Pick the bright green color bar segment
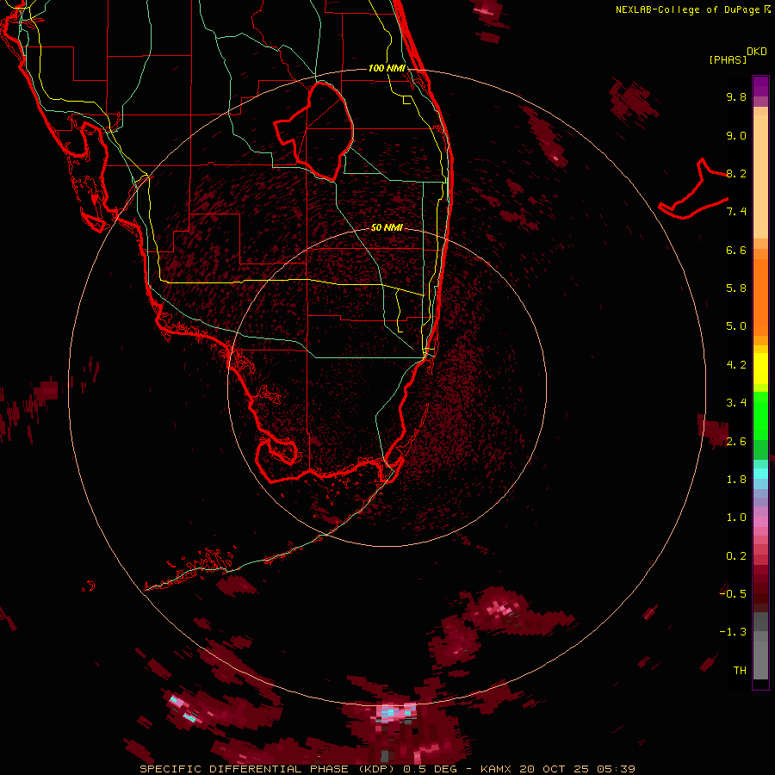 pyautogui.click(x=760, y=415)
